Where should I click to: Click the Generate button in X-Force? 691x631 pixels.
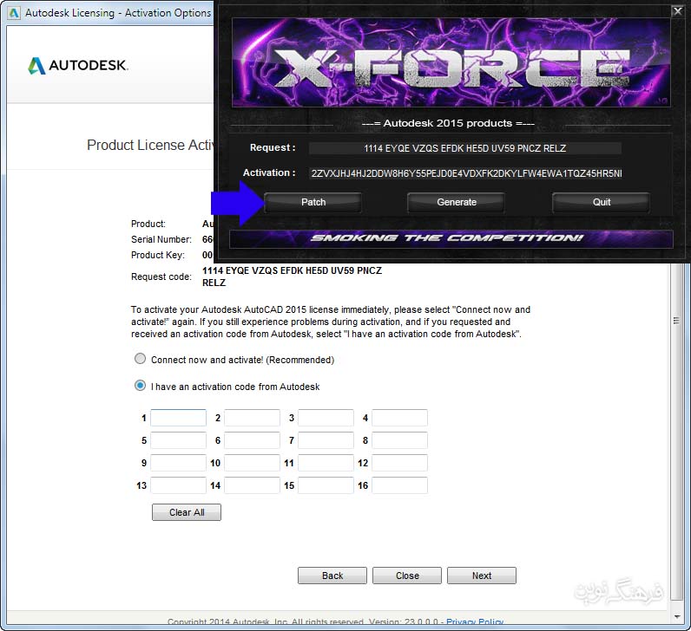[456, 203]
